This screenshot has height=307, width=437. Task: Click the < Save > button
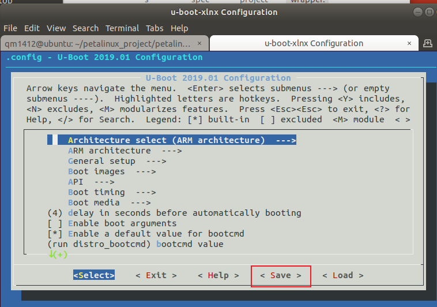pyautogui.click(x=281, y=276)
